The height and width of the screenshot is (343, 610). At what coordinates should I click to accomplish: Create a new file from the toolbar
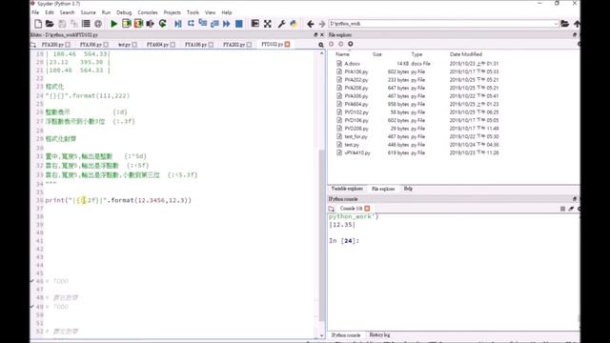point(38,24)
